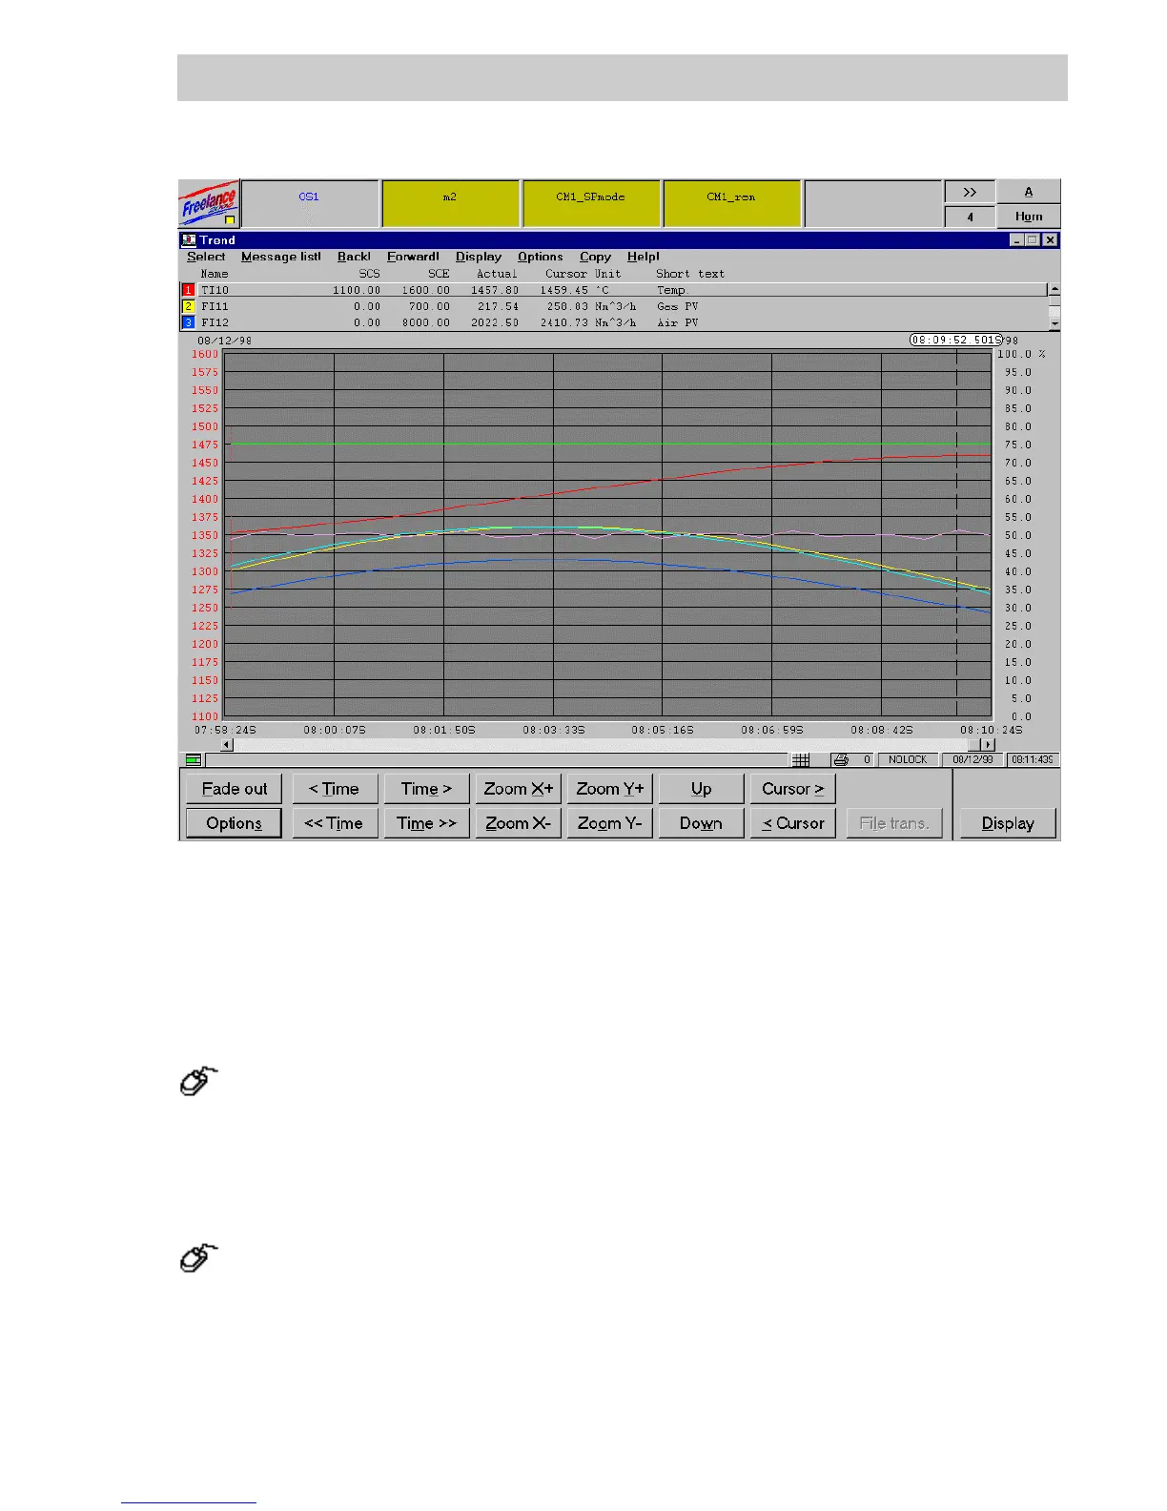Click the Trend window title icon

click(189, 240)
